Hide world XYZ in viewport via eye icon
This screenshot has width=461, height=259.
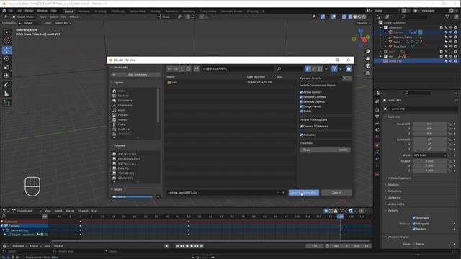pos(451,61)
